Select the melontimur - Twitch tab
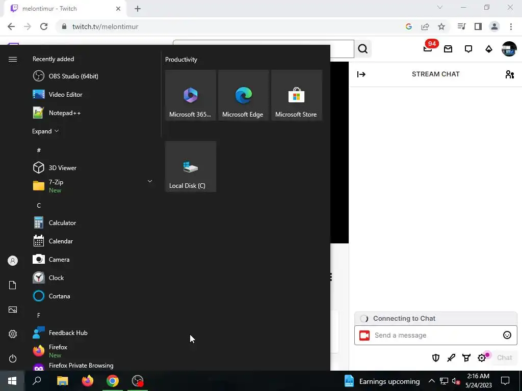Image resolution: width=522 pixels, height=391 pixels. (x=65, y=9)
